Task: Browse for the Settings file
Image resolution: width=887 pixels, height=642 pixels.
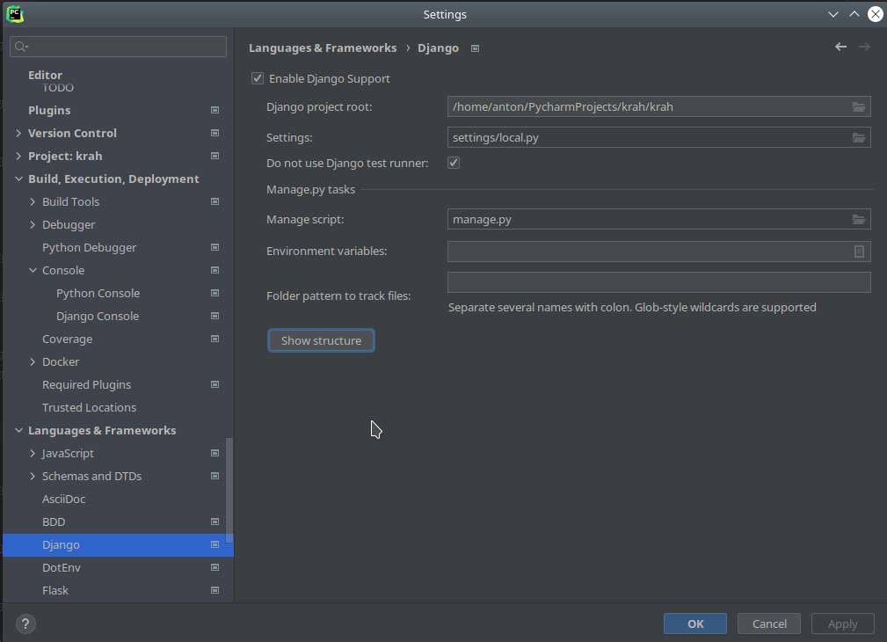Action: tap(859, 137)
